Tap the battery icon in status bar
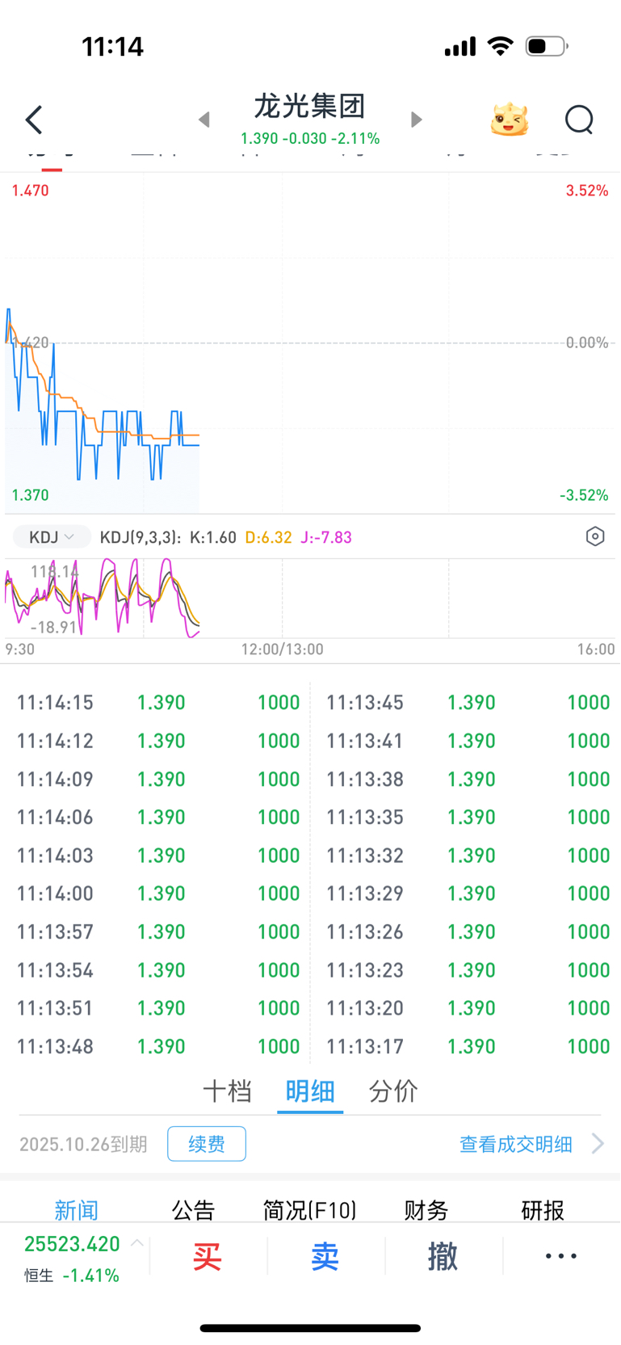This screenshot has width=621, height=1345. 547,46
